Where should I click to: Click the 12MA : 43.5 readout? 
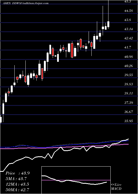pos(17,184)
